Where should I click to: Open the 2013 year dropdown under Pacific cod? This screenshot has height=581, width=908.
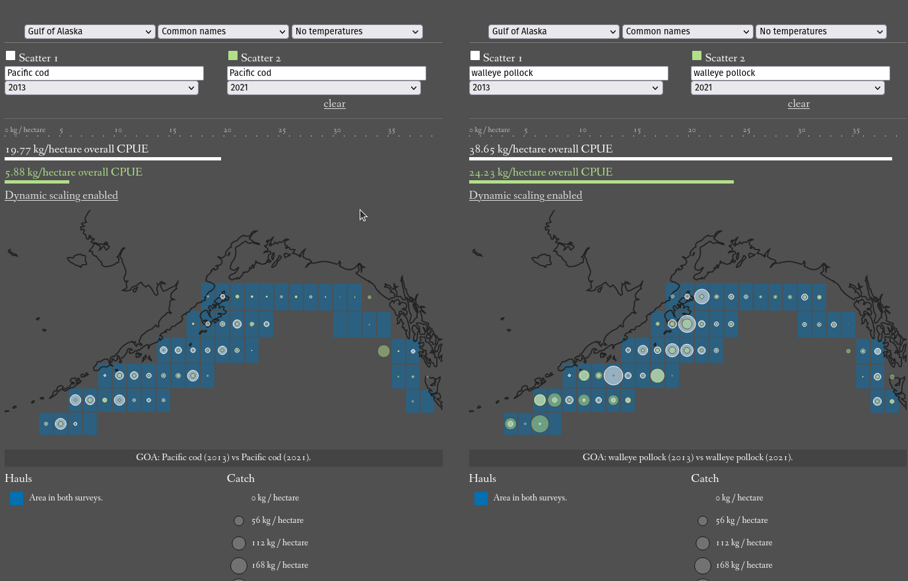pyautogui.click(x=102, y=88)
